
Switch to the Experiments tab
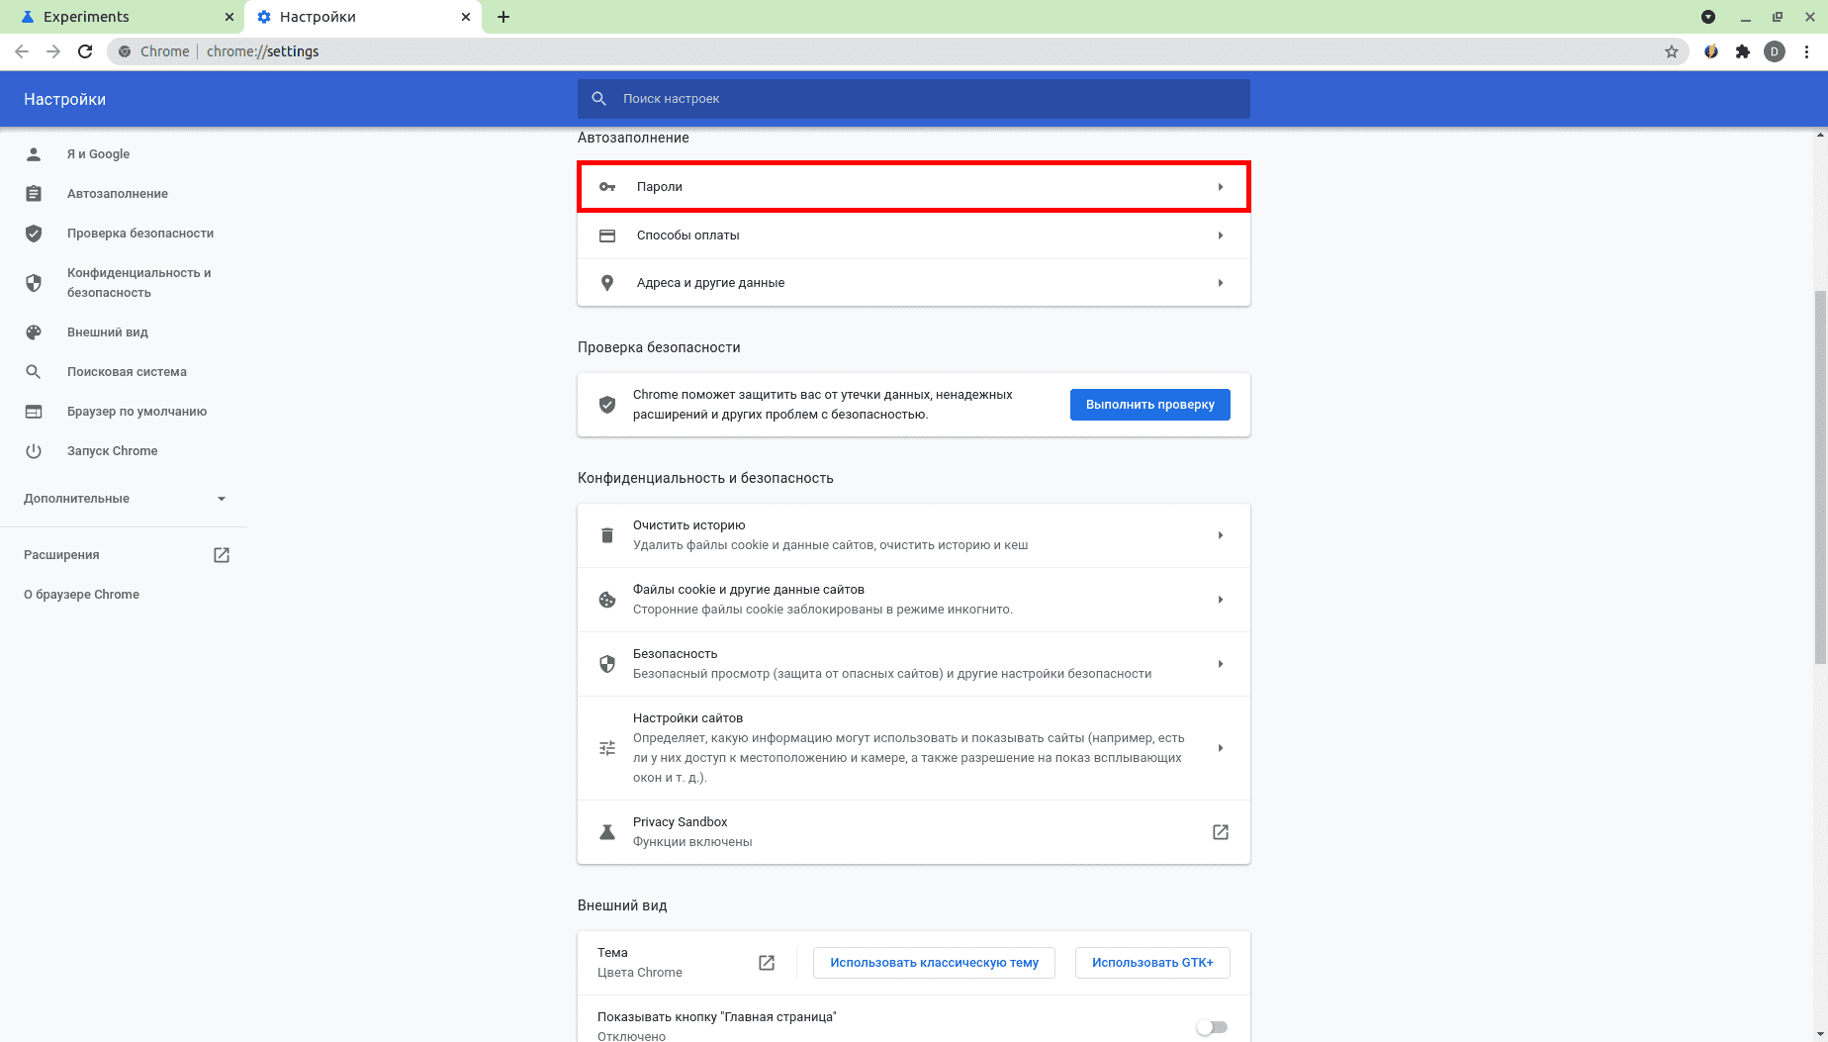(119, 17)
